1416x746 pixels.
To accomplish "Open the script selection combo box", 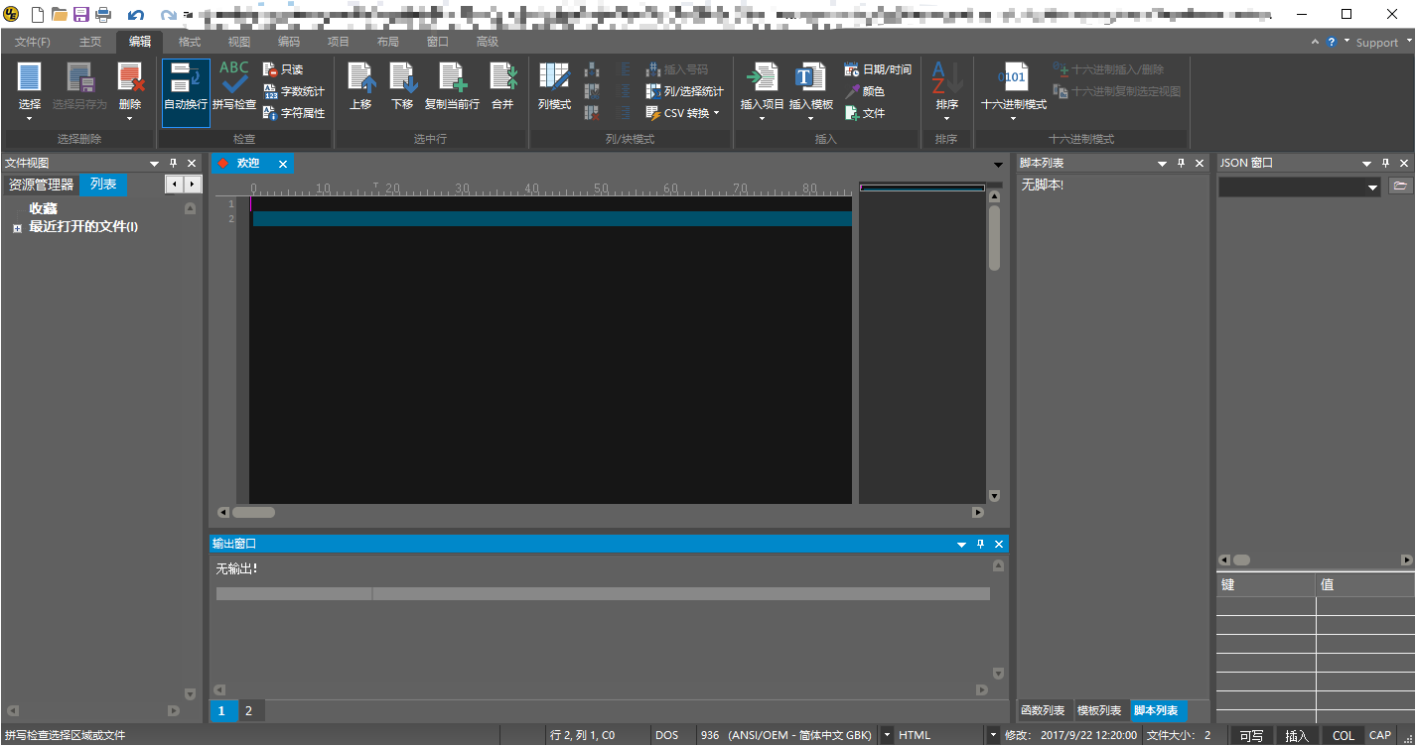I will click(x=1297, y=186).
